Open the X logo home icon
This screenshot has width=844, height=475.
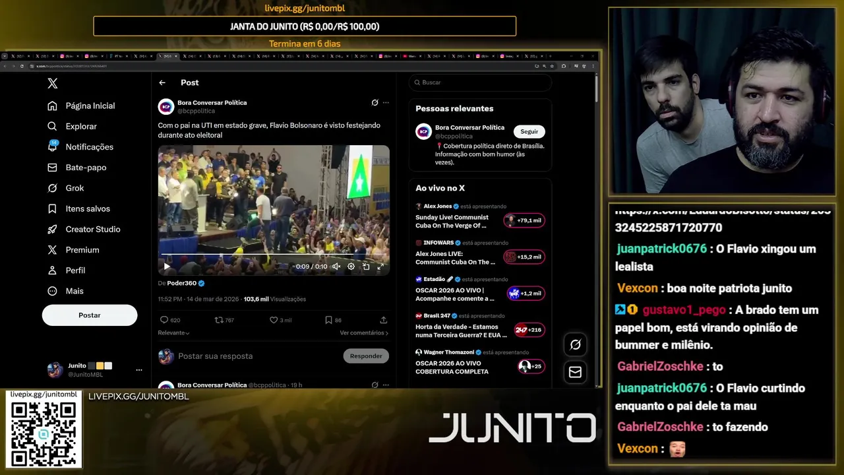(53, 83)
